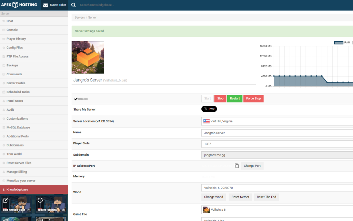Image resolution: width=353 pixels, height=221 pixels.
Task: Click the Reset The End button
Action: coord(266,197)
